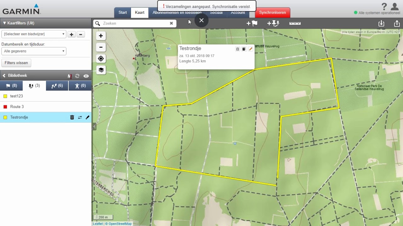Open the Kaart tab
Screen dimensions: 403x226
pyautogui.click(x=140, y=13)
